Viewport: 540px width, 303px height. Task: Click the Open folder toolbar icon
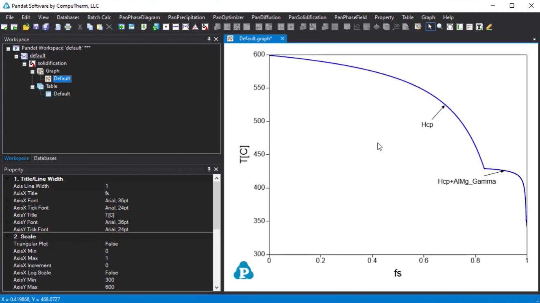pyautogui.click(x=26, y=27)
